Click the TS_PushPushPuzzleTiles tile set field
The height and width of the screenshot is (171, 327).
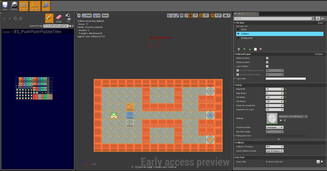pos(56,26)
